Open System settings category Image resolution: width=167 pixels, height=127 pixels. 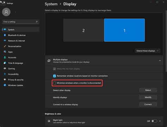[21, 30]
